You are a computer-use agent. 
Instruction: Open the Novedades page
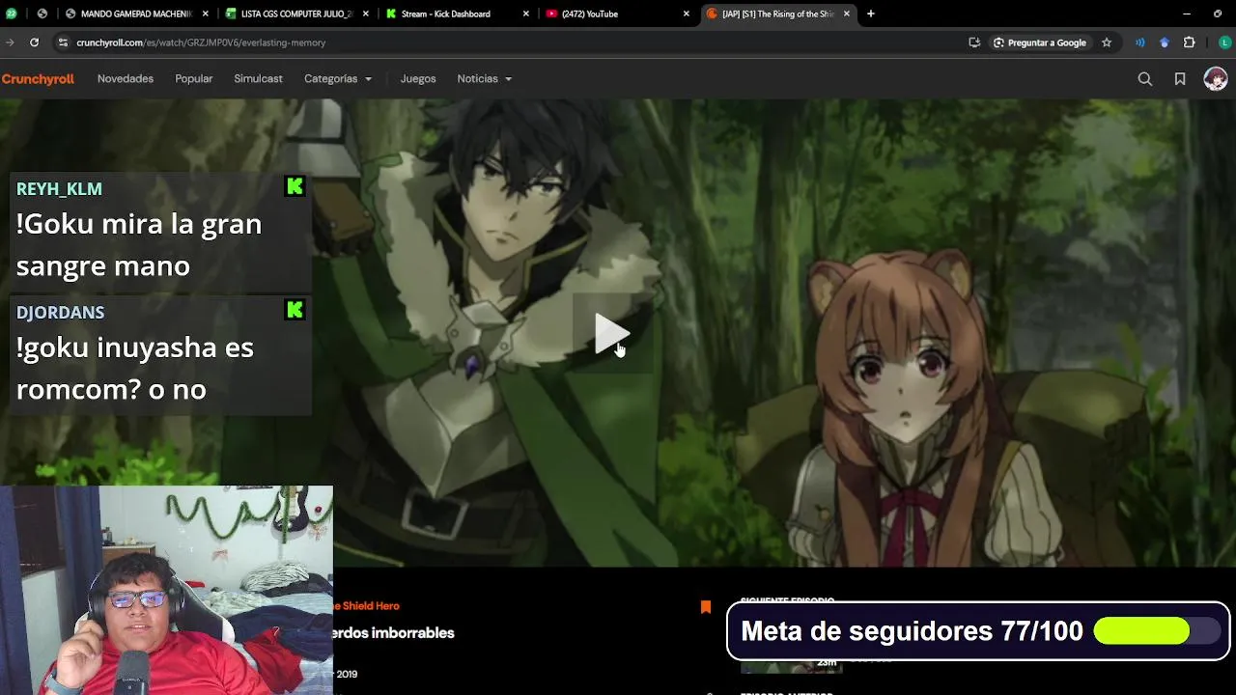coord(126,79)
